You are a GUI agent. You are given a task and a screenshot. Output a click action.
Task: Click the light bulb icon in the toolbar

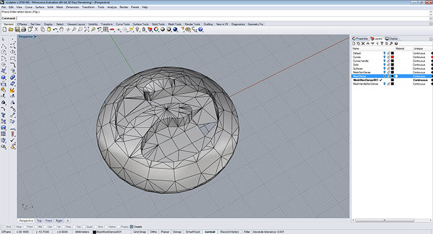coord(137,30)
